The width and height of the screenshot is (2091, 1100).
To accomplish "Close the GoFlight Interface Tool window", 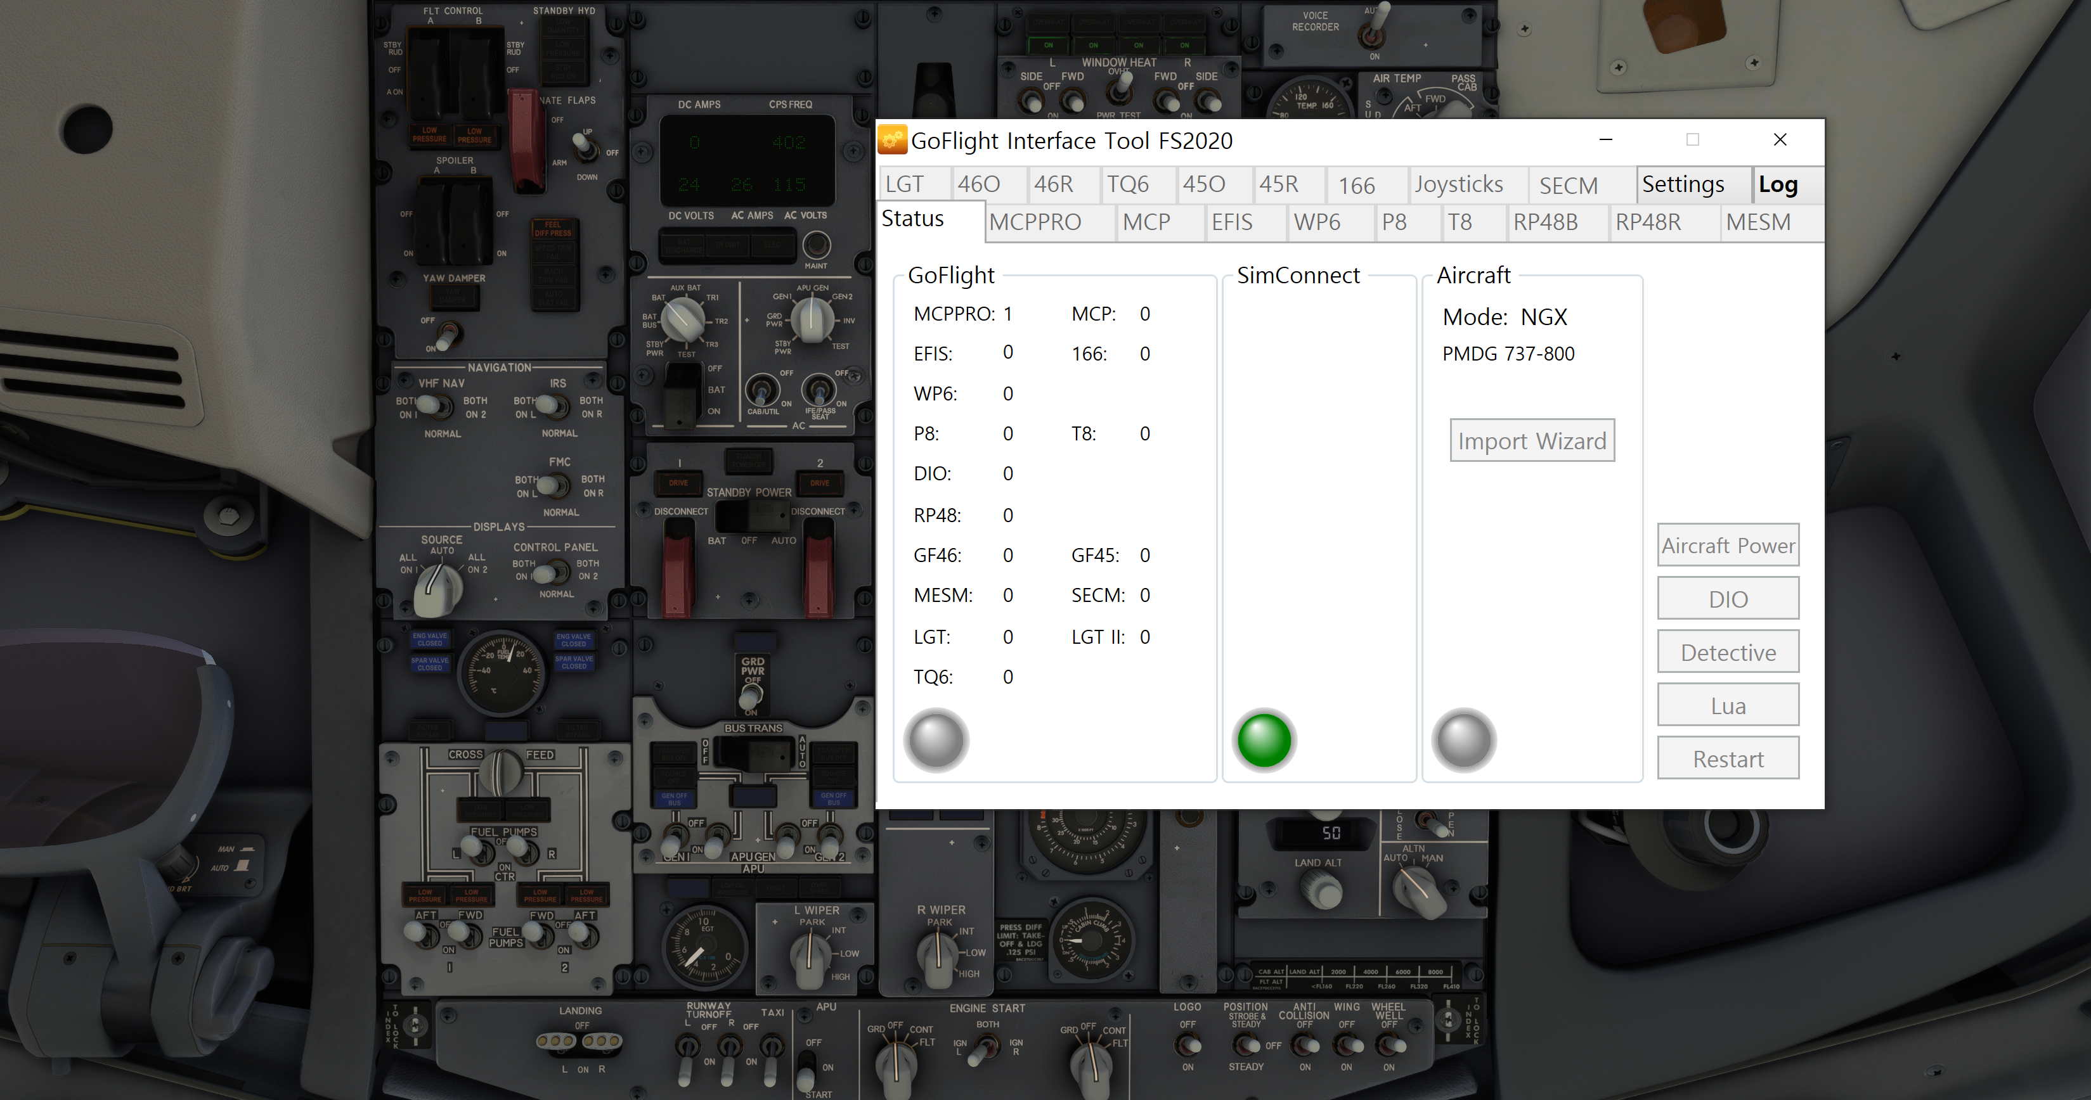I will pos(1780,139).
